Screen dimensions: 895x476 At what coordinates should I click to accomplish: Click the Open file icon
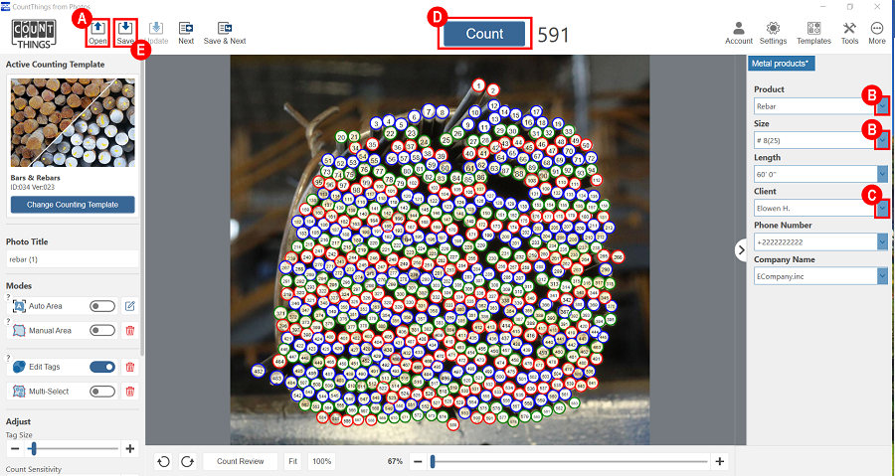[x=97, y=29]
